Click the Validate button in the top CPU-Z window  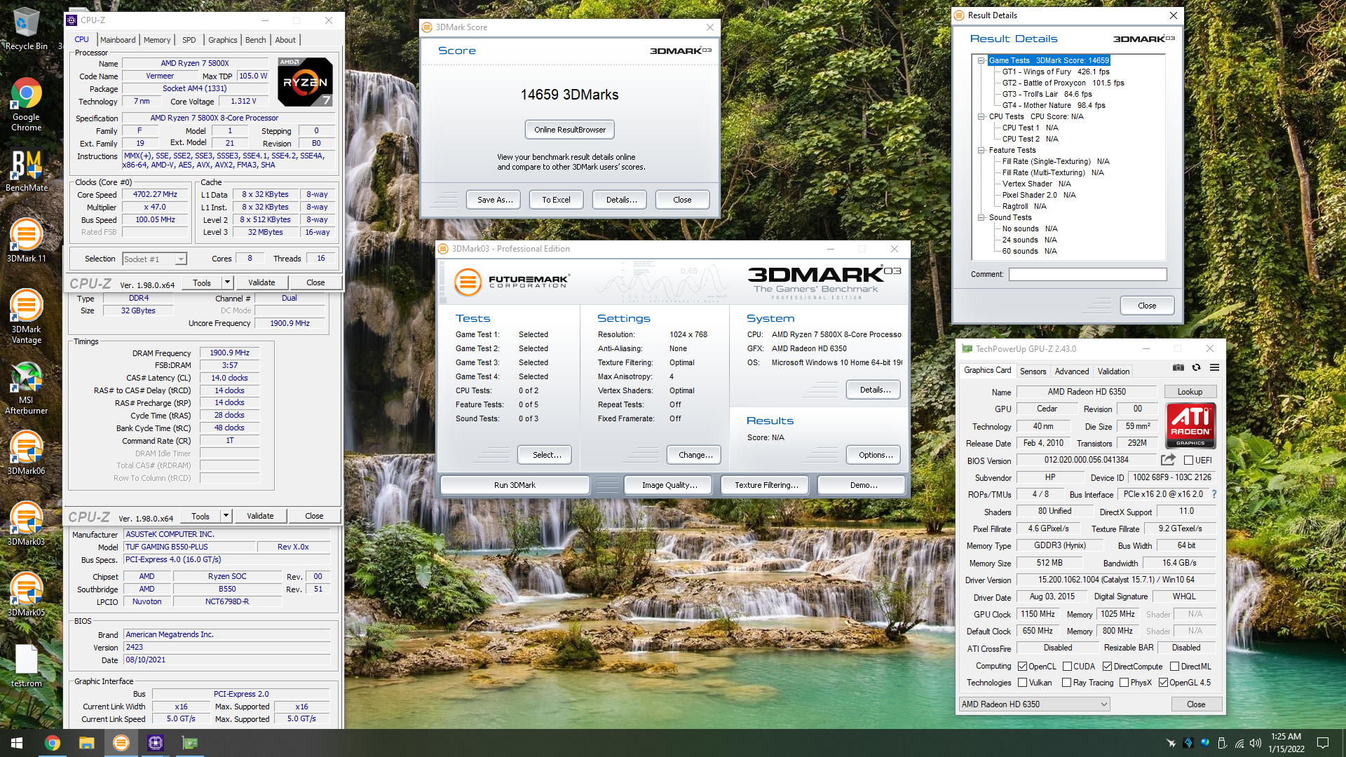point(261,282)
